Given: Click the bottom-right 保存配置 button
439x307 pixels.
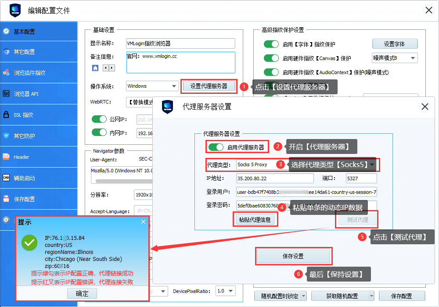Looking at the screenshot, I should pyautogui.click(x=402, y=296).
